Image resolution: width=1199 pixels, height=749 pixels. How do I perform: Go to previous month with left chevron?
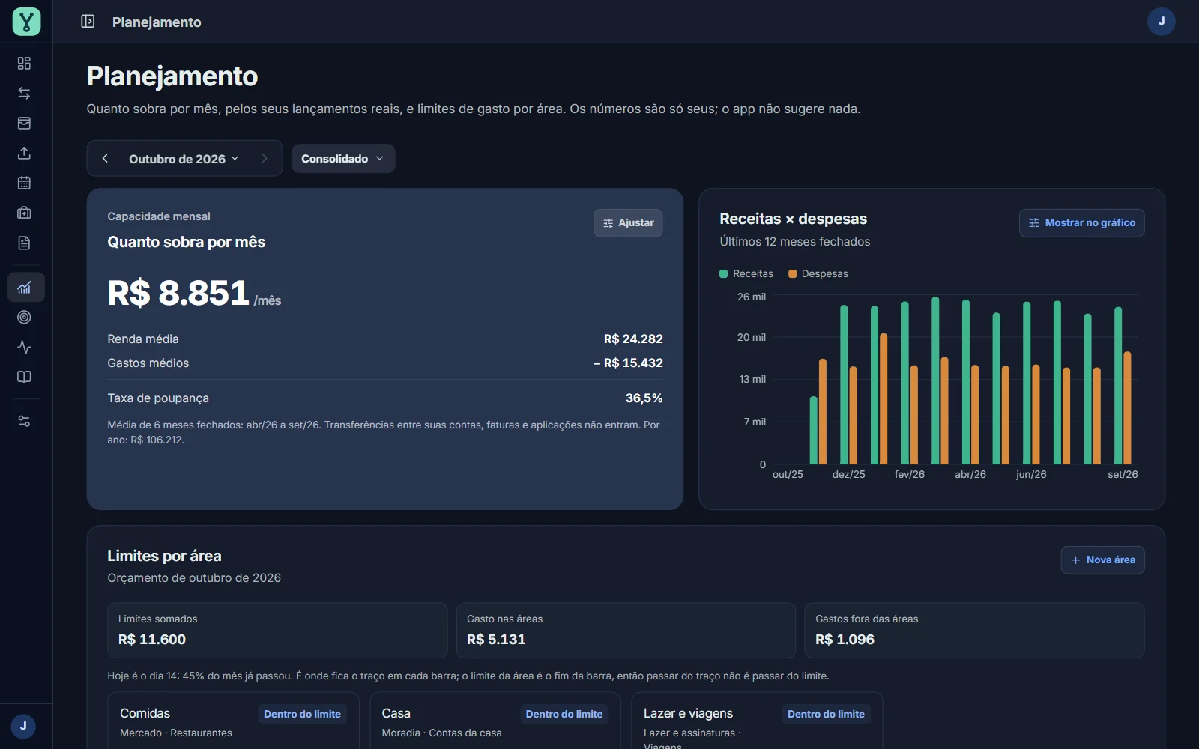pyautogui.click(x=105, y=158)
